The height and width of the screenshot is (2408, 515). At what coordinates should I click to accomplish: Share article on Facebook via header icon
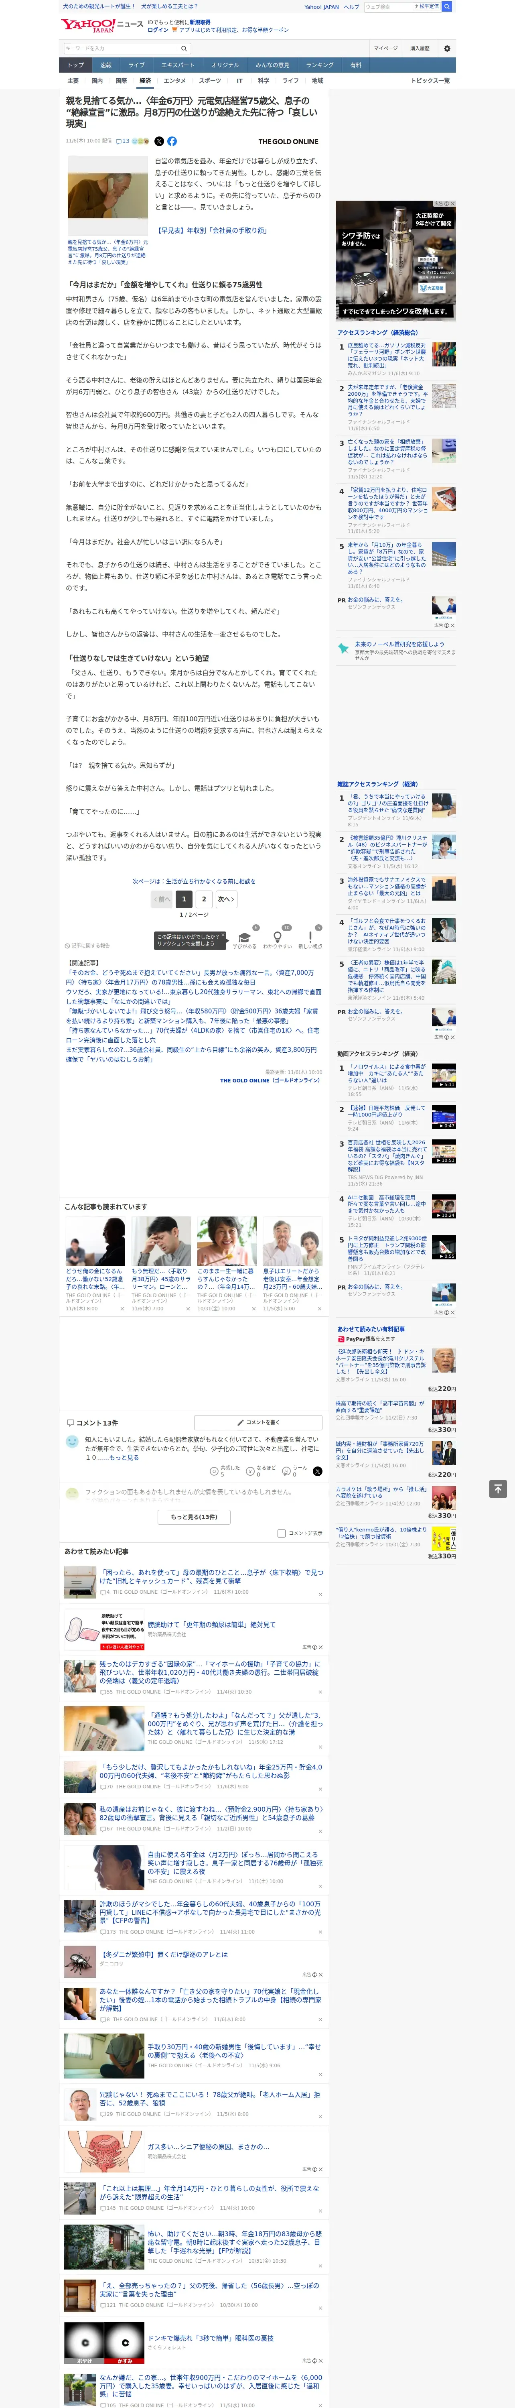coord(172,141)
